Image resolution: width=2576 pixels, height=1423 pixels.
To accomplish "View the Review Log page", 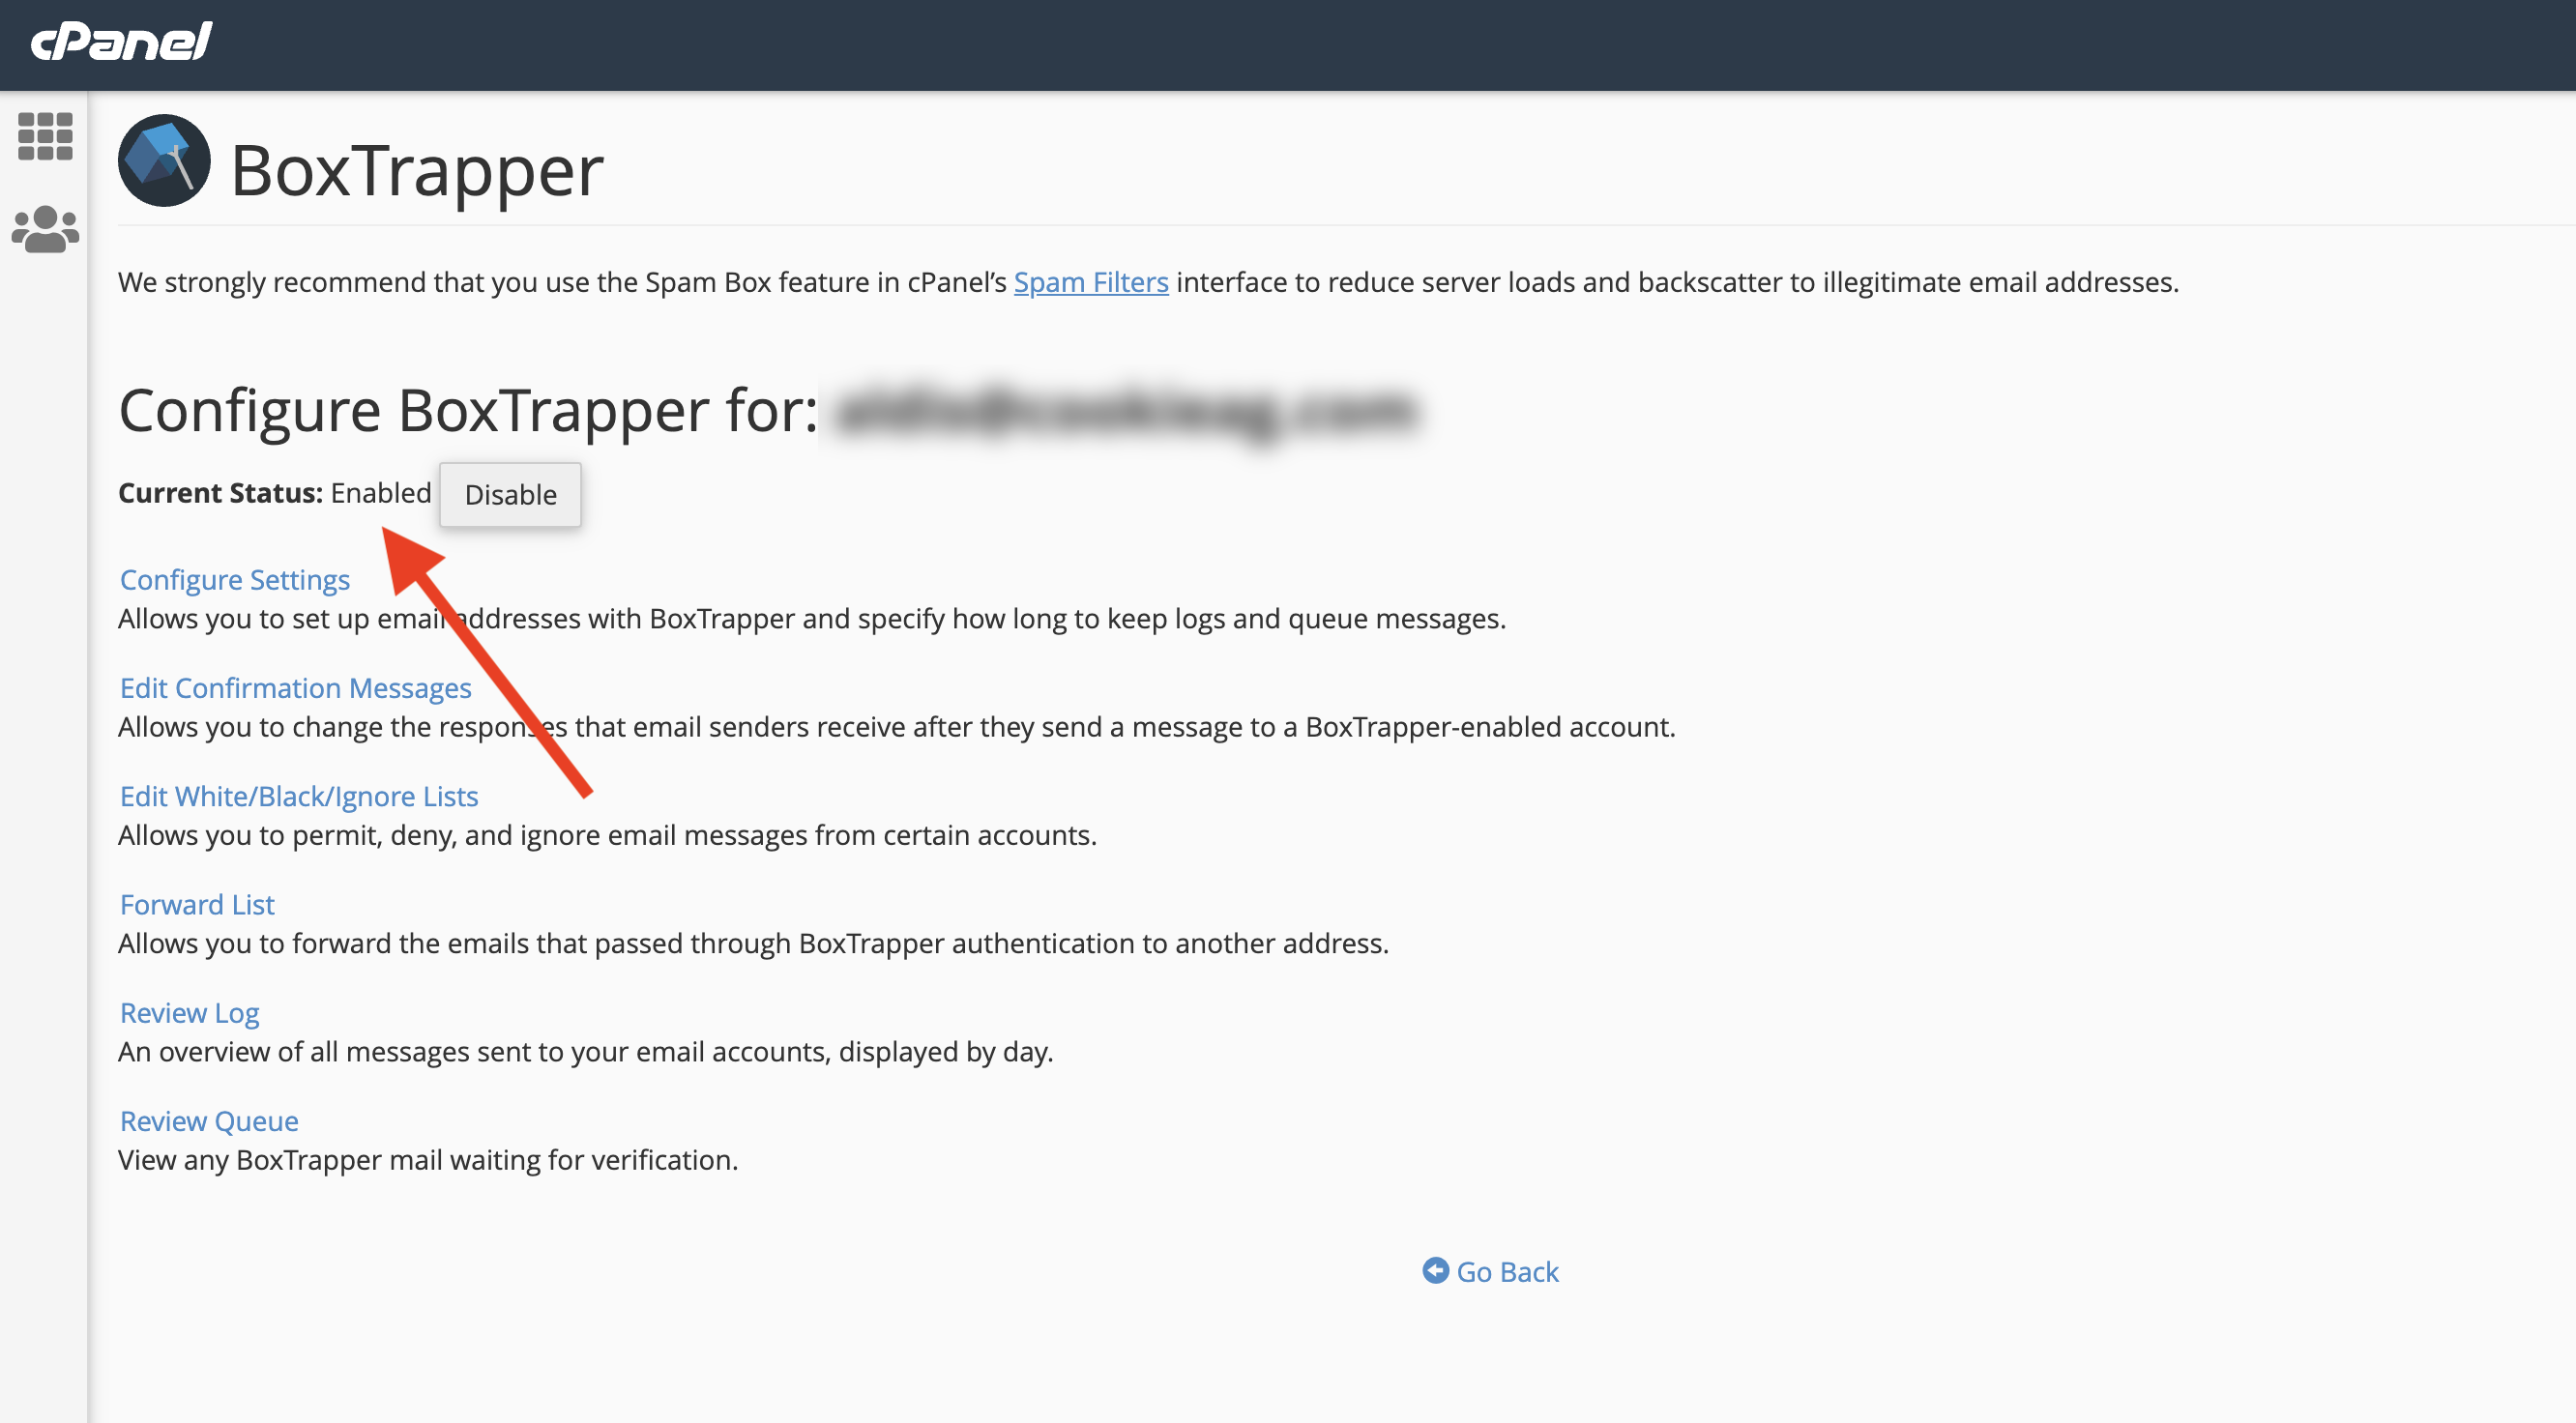I will point(189,1012).
